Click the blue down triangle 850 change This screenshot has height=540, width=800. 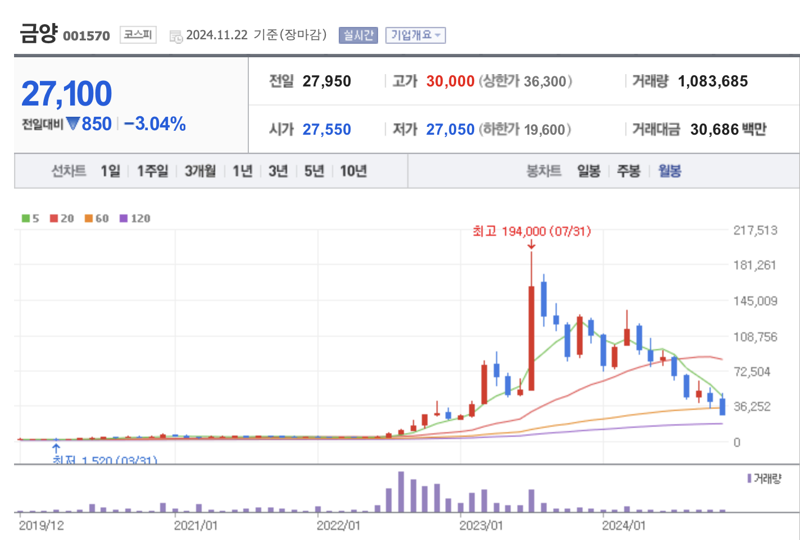pos(89,123)
